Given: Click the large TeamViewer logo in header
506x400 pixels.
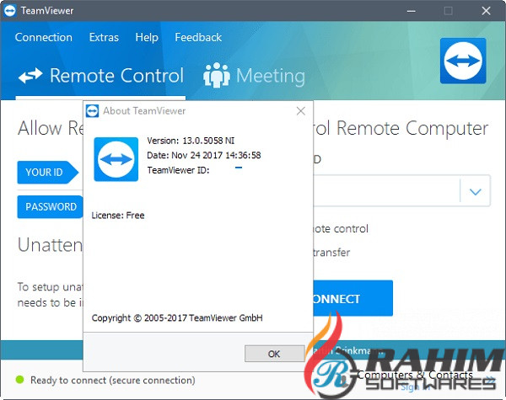Looking at the screenshot, I should [463, 61].
